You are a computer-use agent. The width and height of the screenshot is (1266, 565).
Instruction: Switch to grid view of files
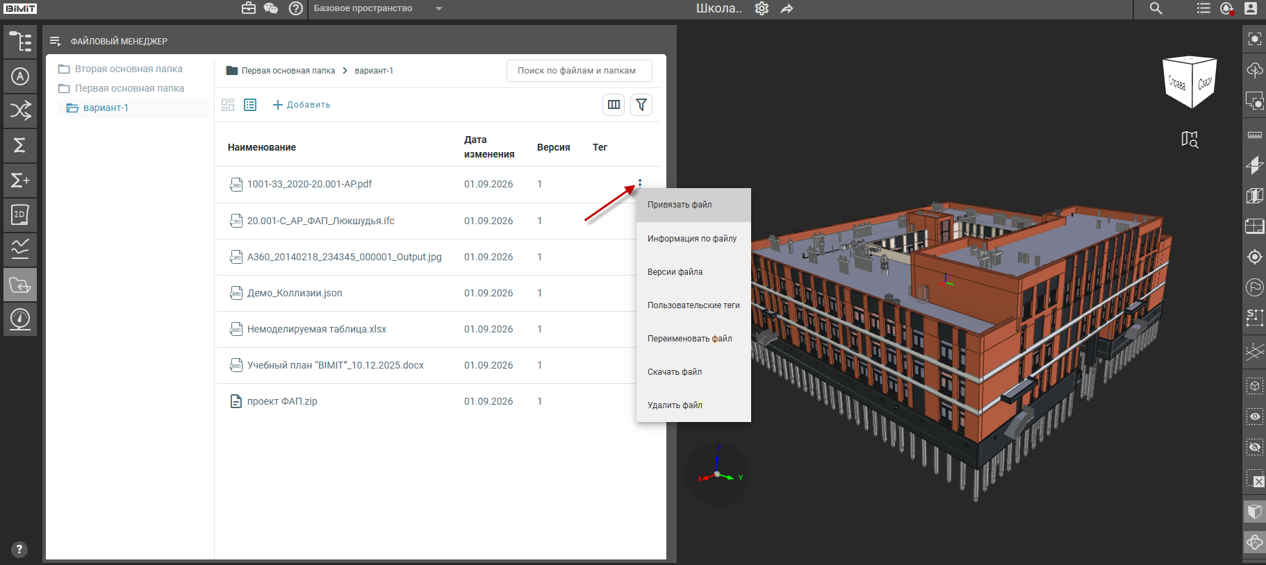click(228, 105)
